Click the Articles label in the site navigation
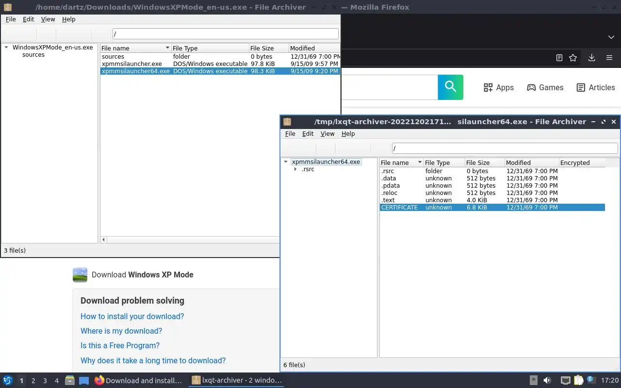This screenshot has height=388, width=621. coord(602,87)
